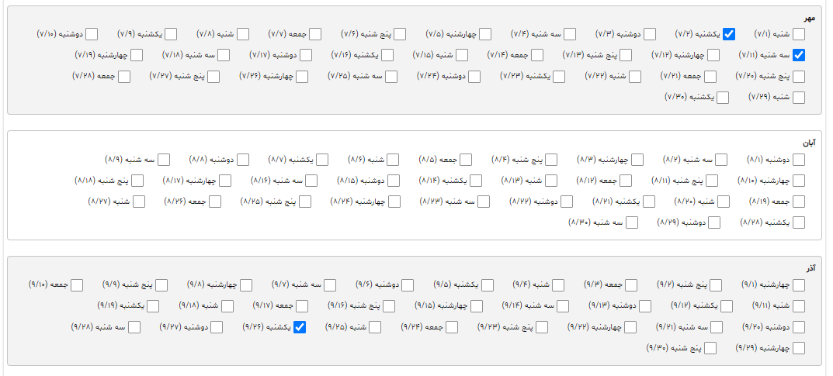Uncheck the یکشنبه (۹/۲۶) checkbox
833x376 pixels.
(300, 327)
